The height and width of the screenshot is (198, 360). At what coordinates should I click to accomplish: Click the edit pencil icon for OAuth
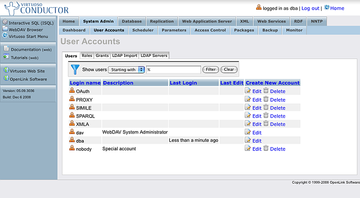click(x=248, y=90)
